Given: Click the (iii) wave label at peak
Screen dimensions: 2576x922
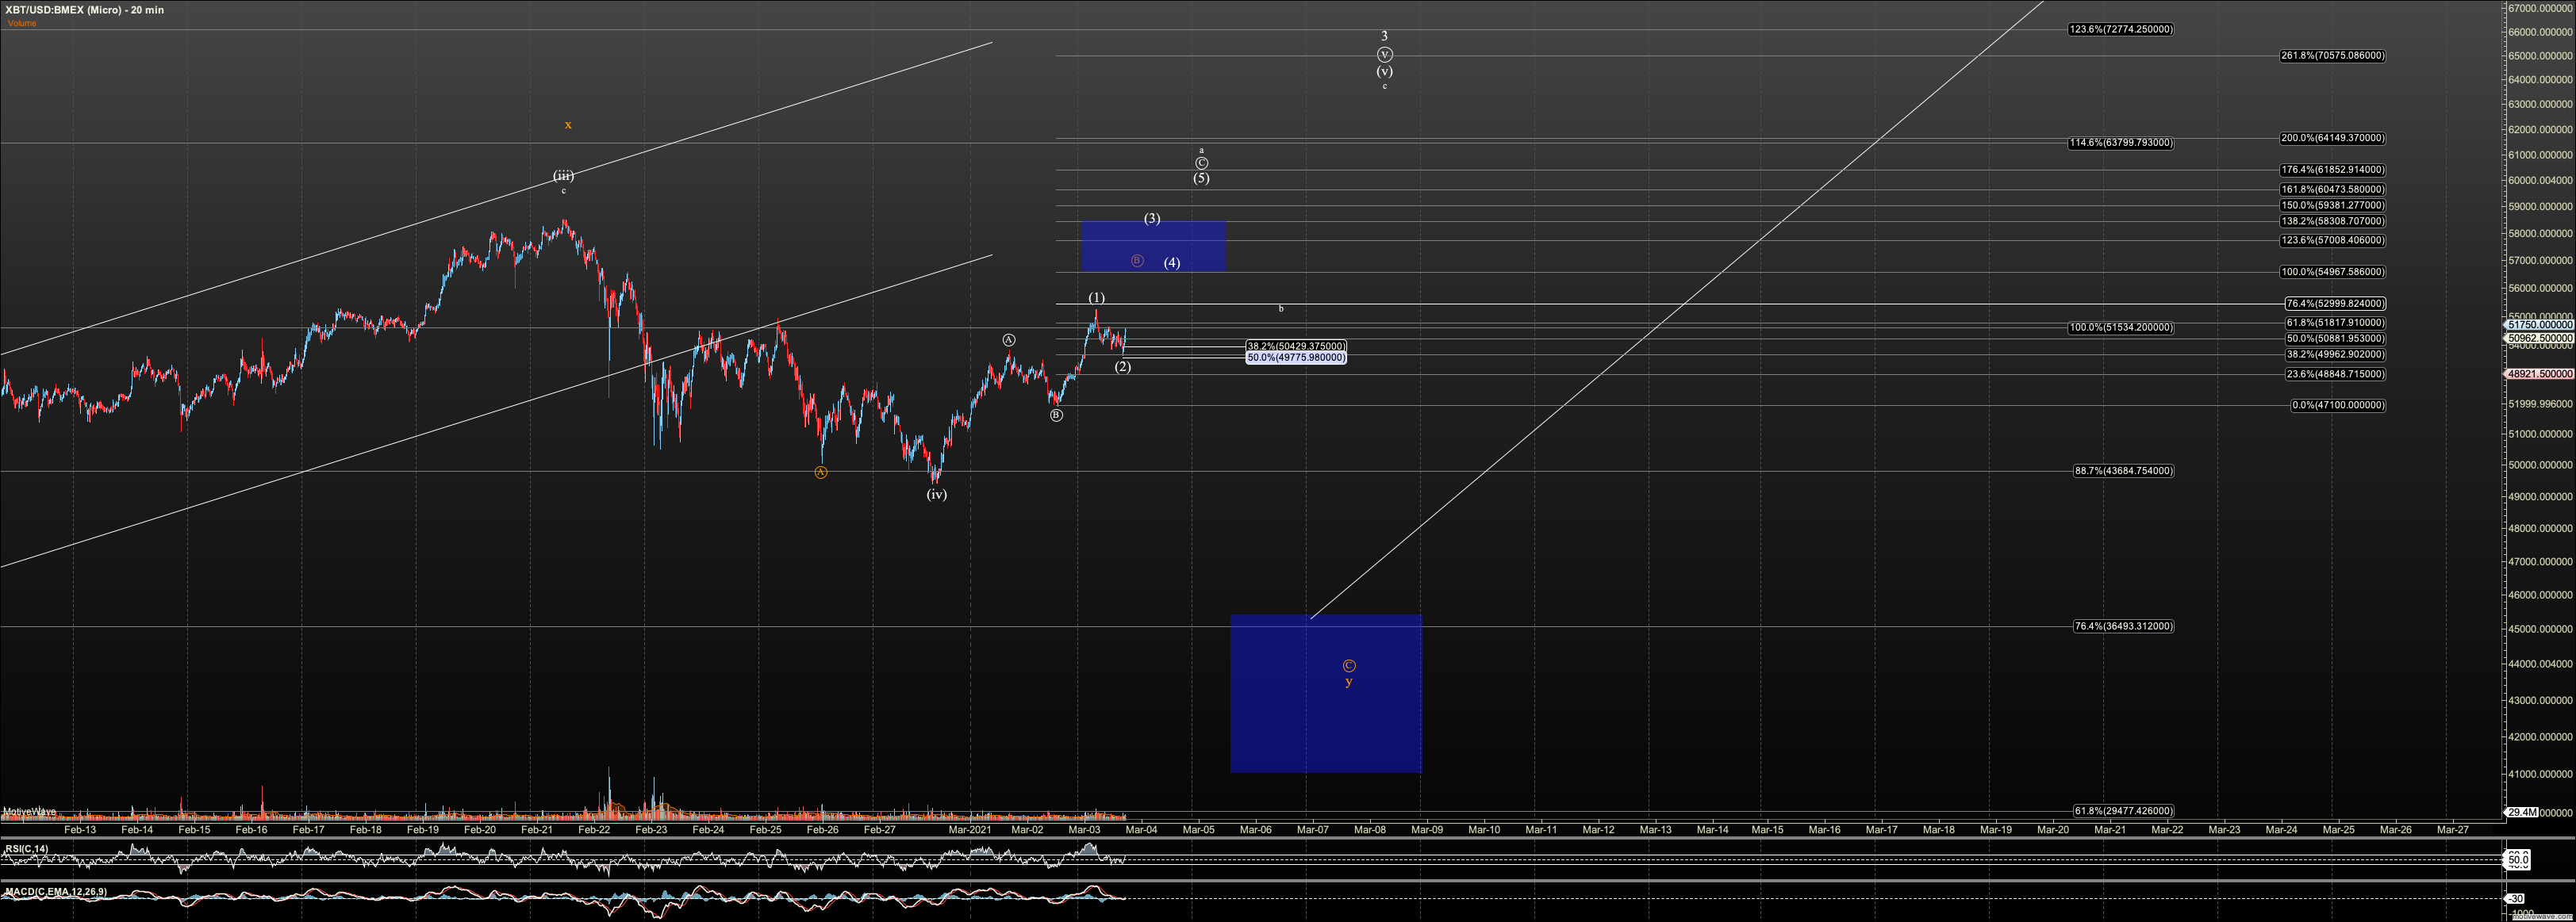Looking at the screenshot, I should (564, 176).
